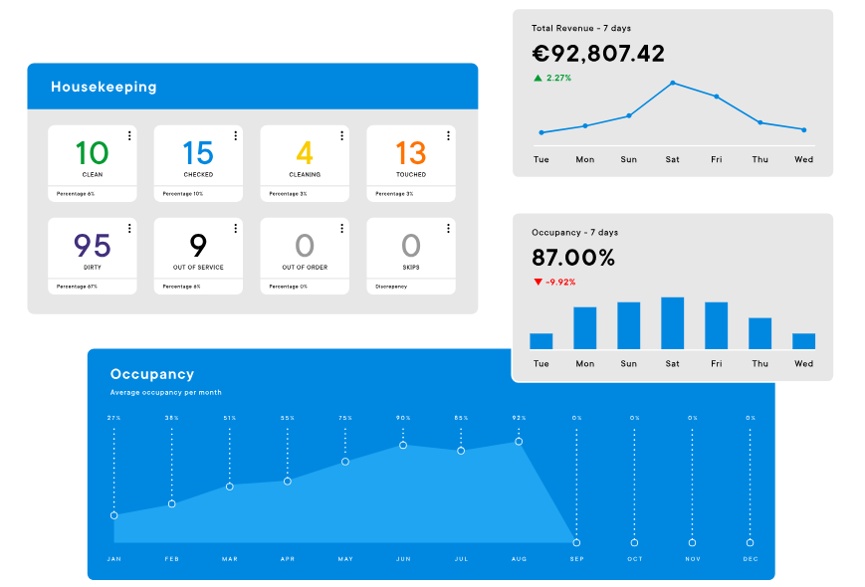865x587 pixels.
Task: Select the Sat bar in the Occupancy chart
Action: tap(672, 321)
